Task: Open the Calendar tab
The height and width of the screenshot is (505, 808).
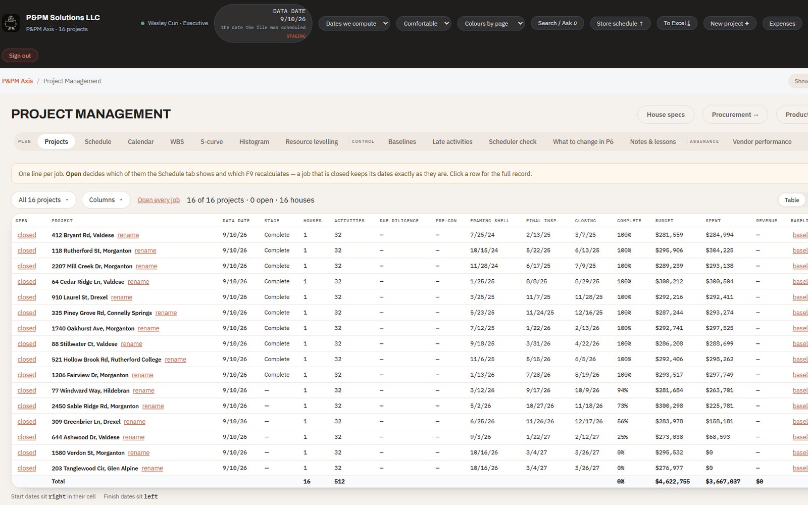Action: tap(140, 142)
